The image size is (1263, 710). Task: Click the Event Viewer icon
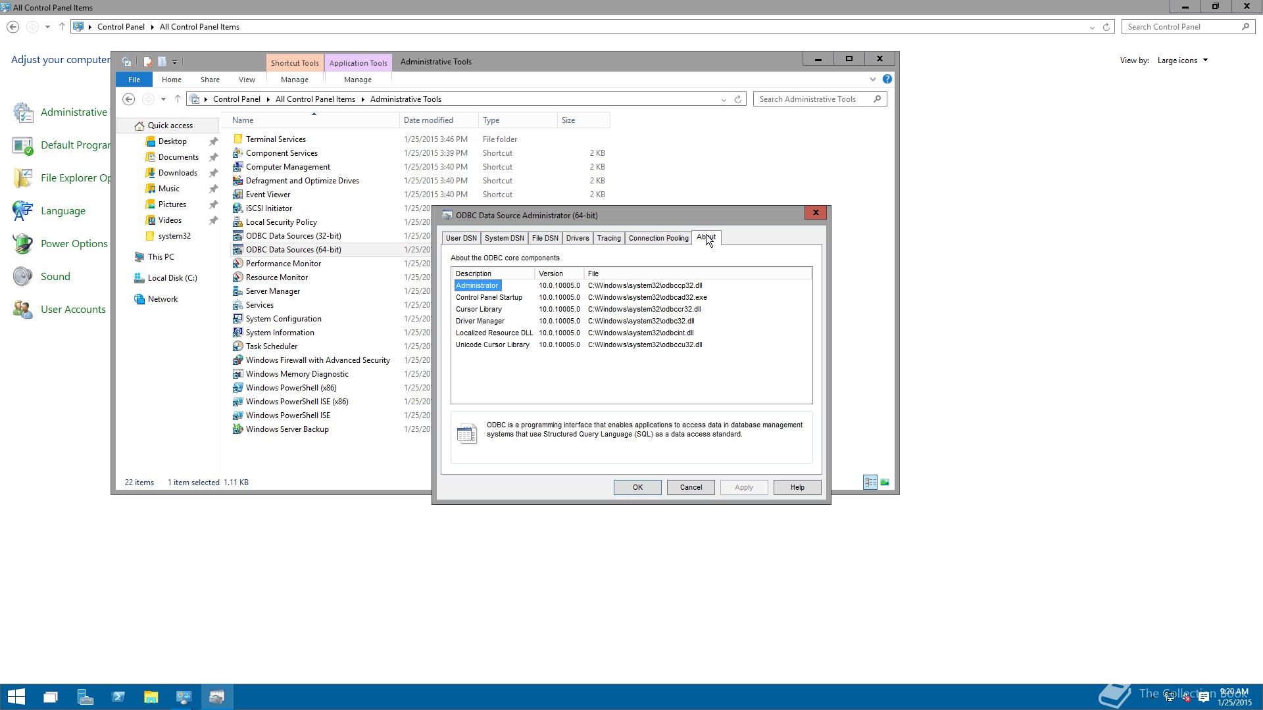point(238,195)
